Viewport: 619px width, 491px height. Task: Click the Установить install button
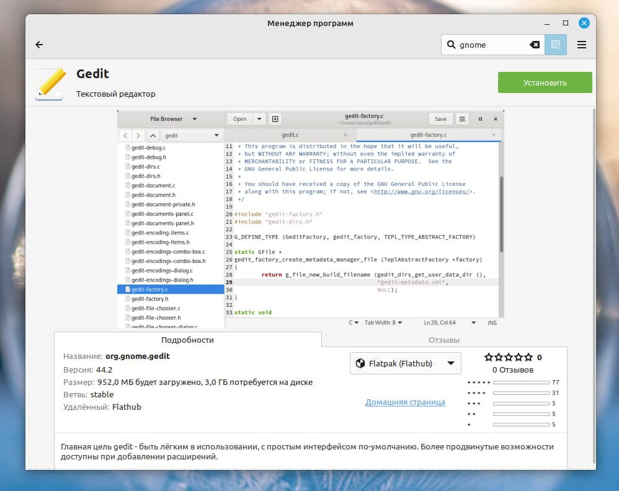click(545, 82)
